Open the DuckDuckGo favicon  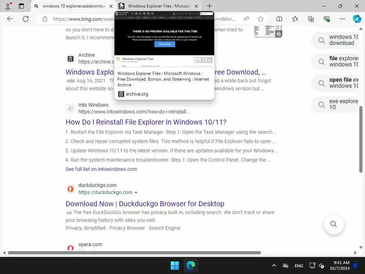click(71, 189)
